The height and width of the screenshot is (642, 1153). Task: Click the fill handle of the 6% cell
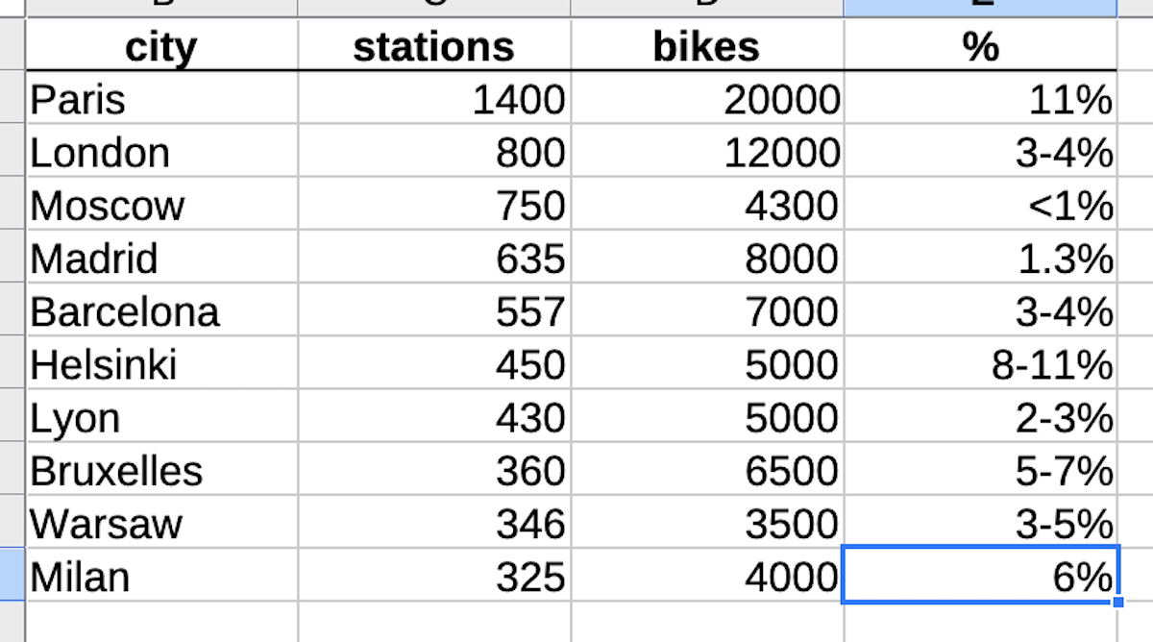[1117, 603]
